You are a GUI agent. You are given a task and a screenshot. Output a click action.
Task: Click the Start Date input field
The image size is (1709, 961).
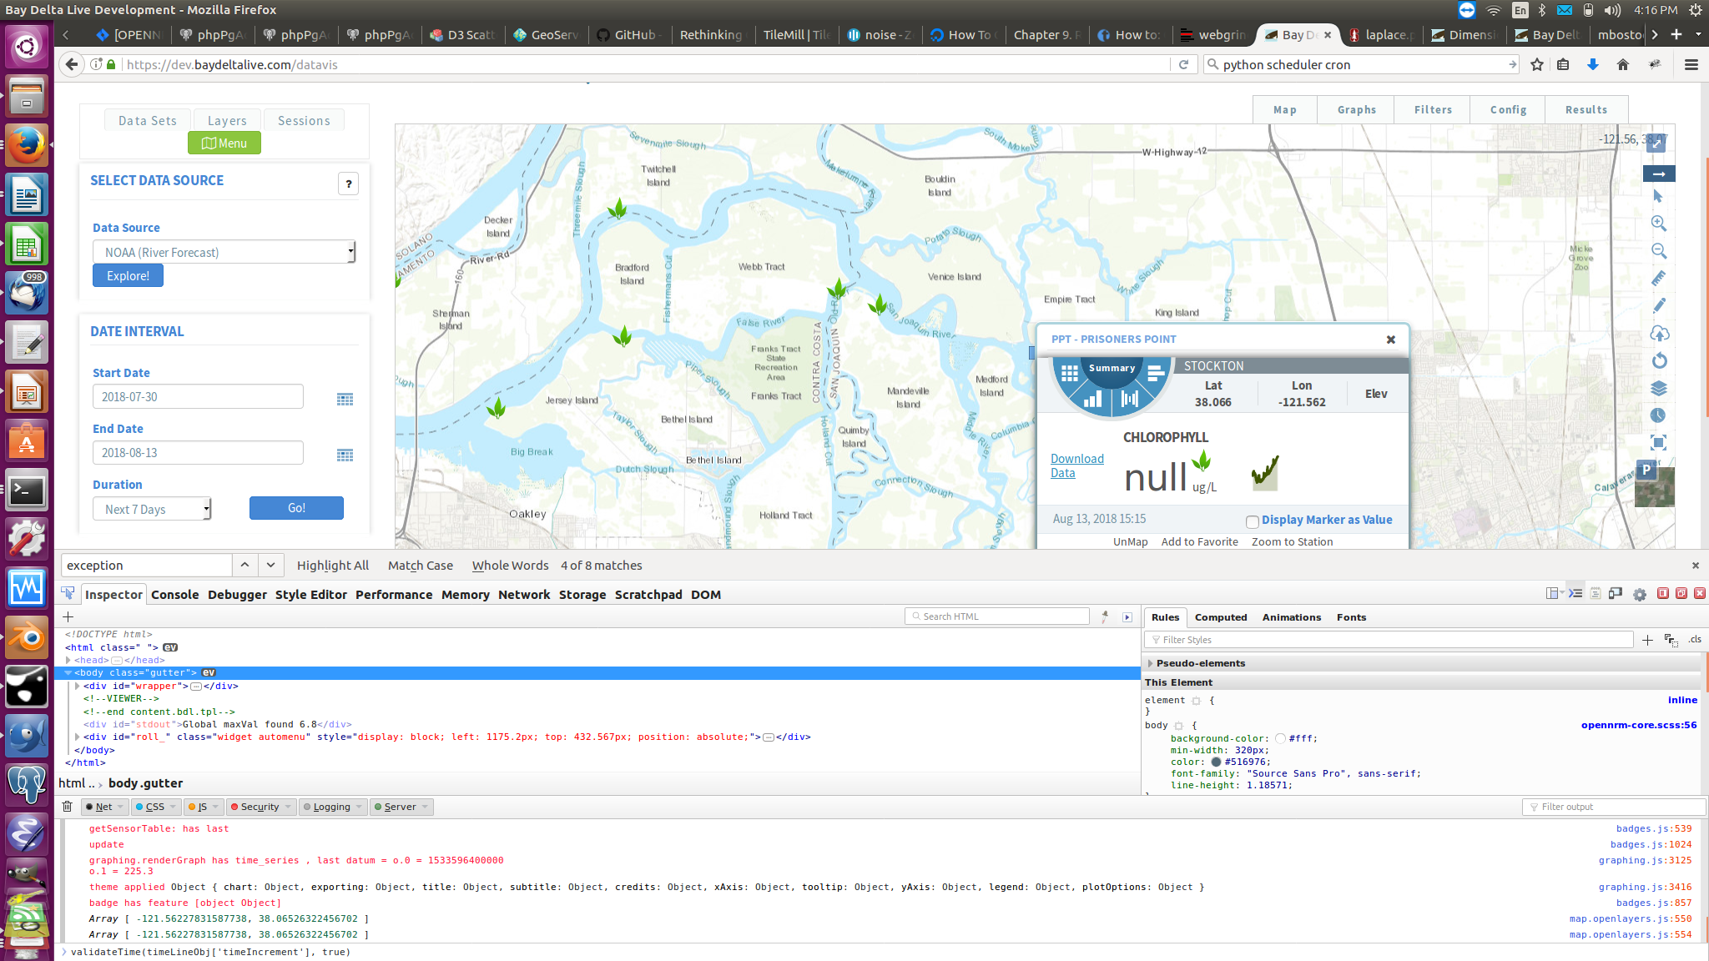tap(198, 396)
